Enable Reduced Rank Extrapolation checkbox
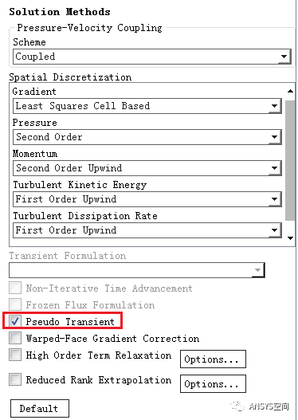 (x=15, y=379)
